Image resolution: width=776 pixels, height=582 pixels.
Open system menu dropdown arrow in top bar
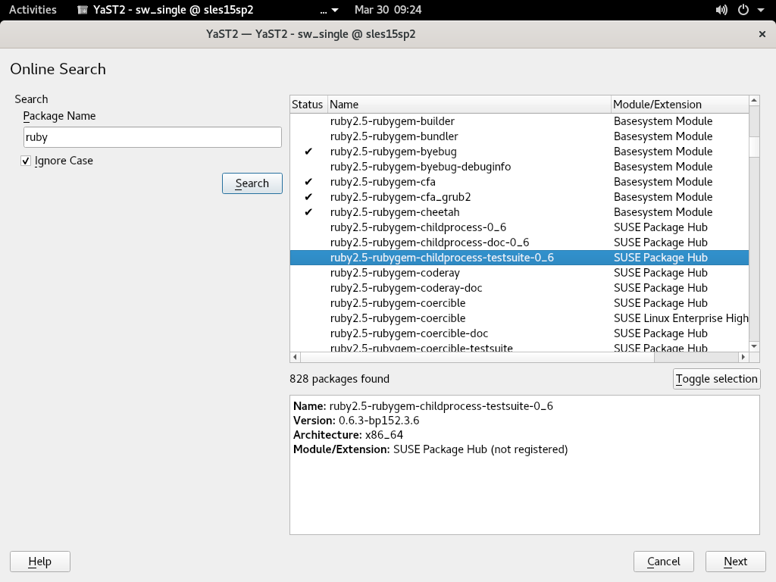[759, 10]
